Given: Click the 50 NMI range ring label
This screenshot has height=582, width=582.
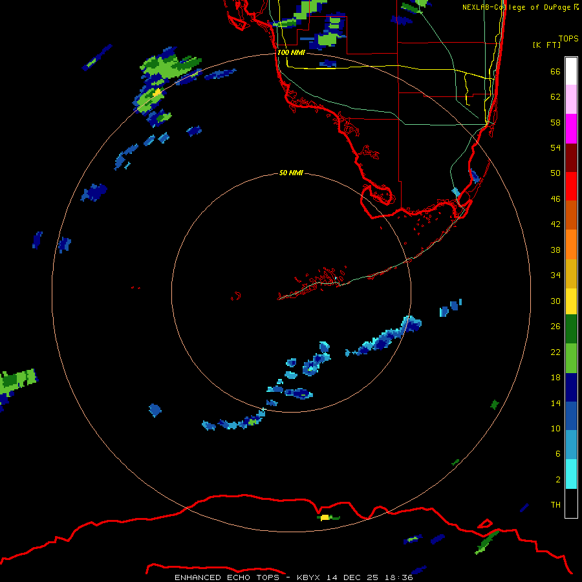Looking at the screenshot, I should pyautogui.click(x=291, y=173).
